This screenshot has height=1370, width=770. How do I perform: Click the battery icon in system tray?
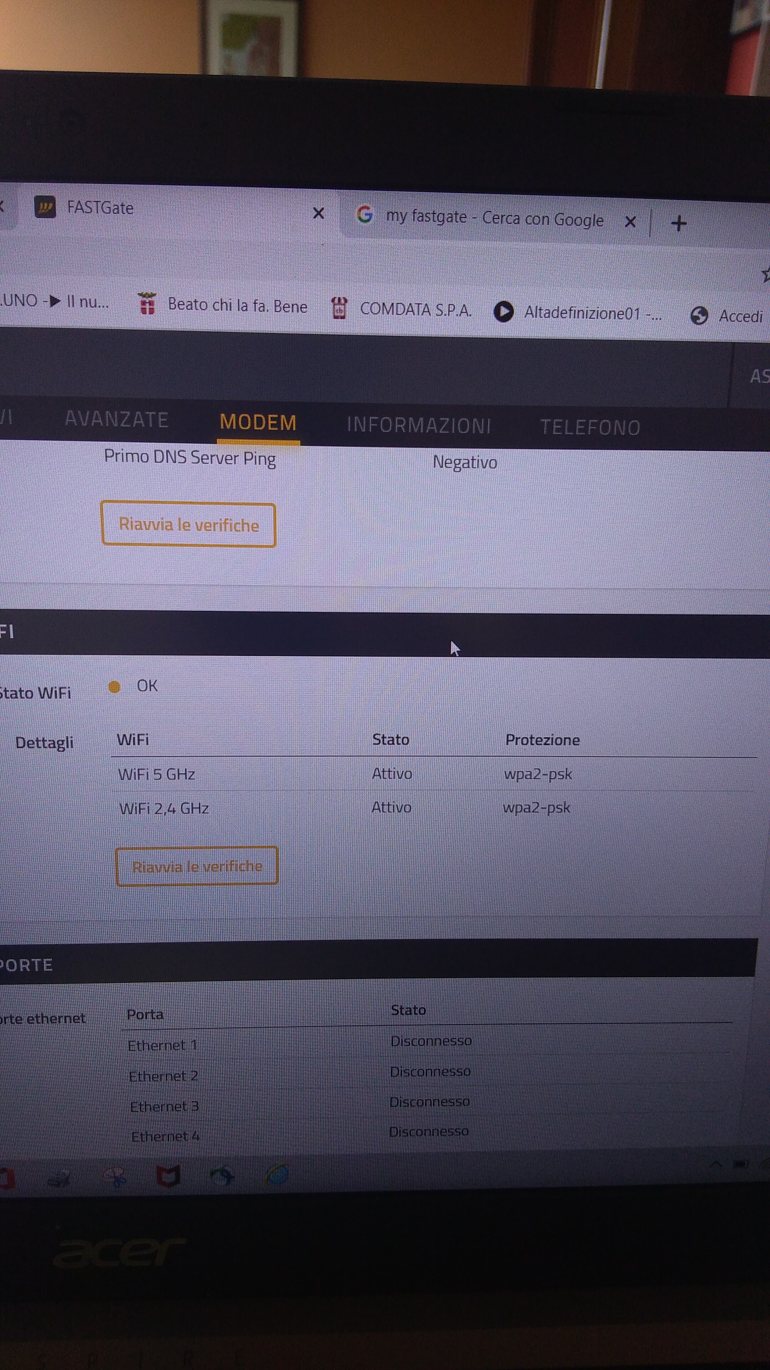[741, 1165]
